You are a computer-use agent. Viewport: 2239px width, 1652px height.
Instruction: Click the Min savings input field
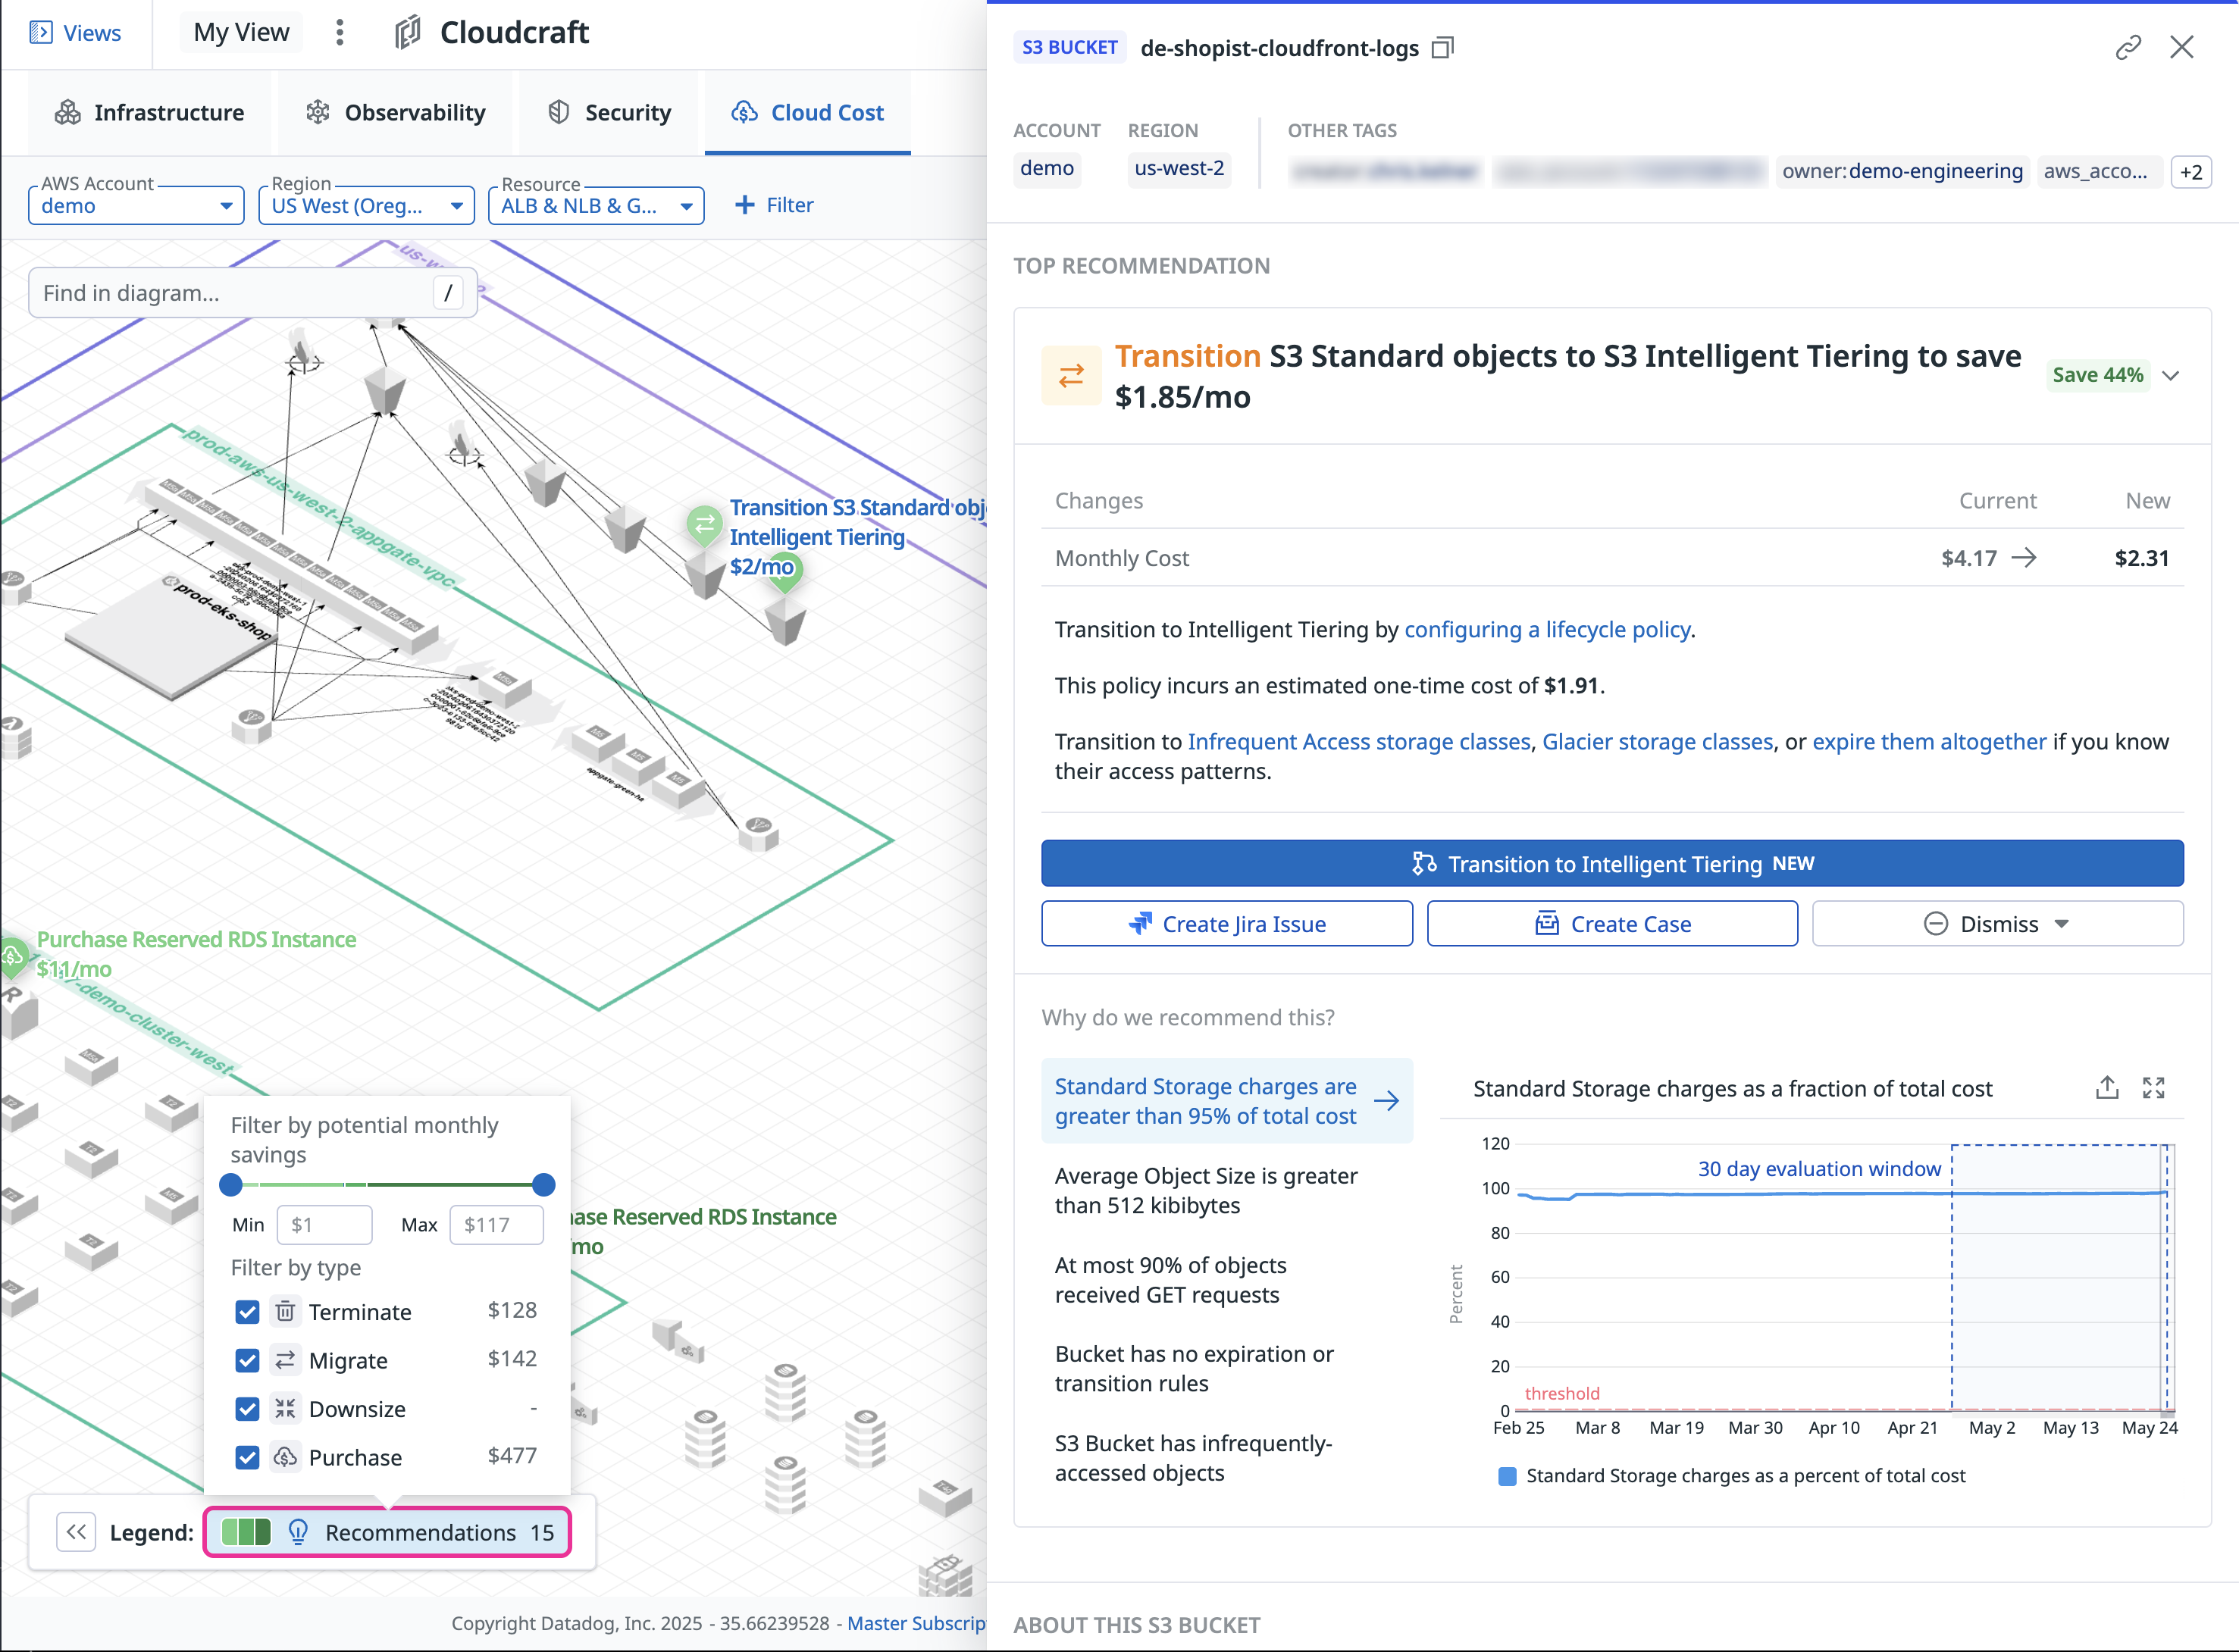click(324, 1225)
